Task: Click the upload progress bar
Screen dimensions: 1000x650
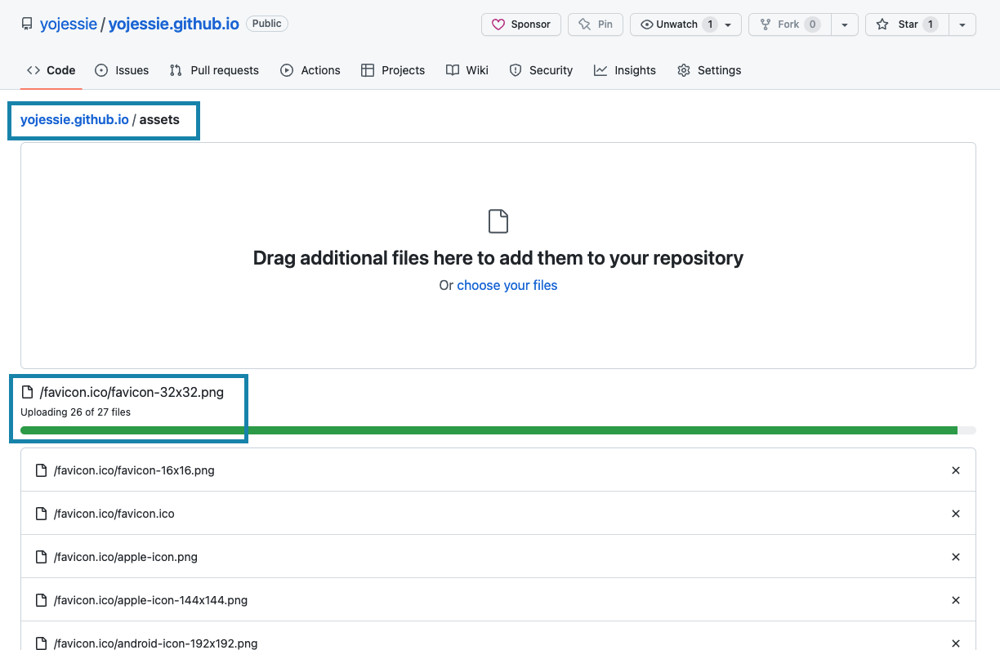Action: pyautogui.click(x=498, y=430)
